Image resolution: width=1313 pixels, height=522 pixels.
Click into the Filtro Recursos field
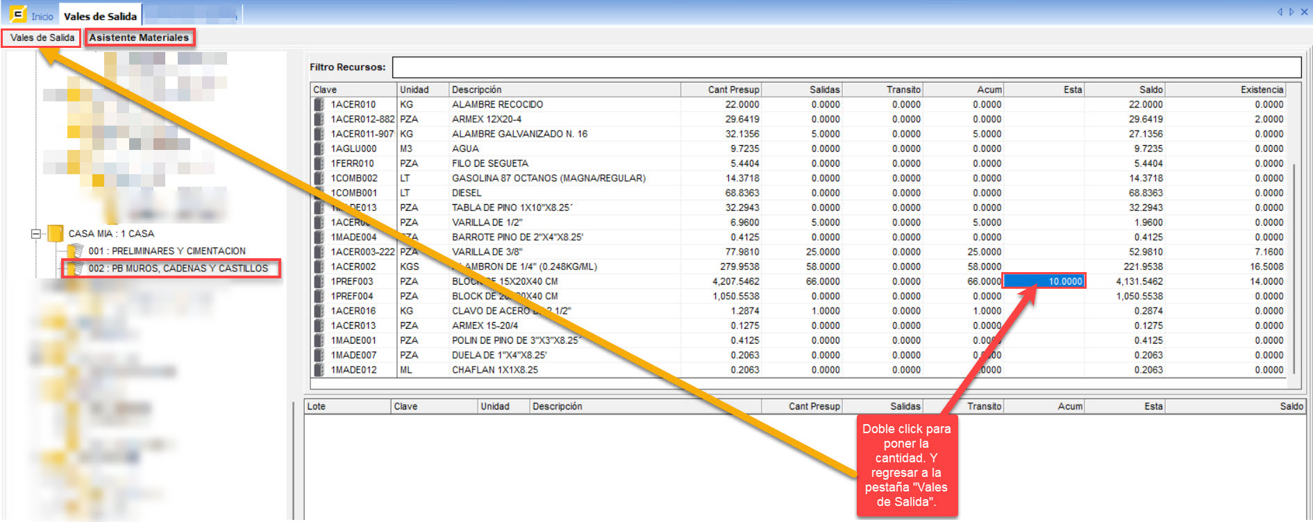point(846,67)
